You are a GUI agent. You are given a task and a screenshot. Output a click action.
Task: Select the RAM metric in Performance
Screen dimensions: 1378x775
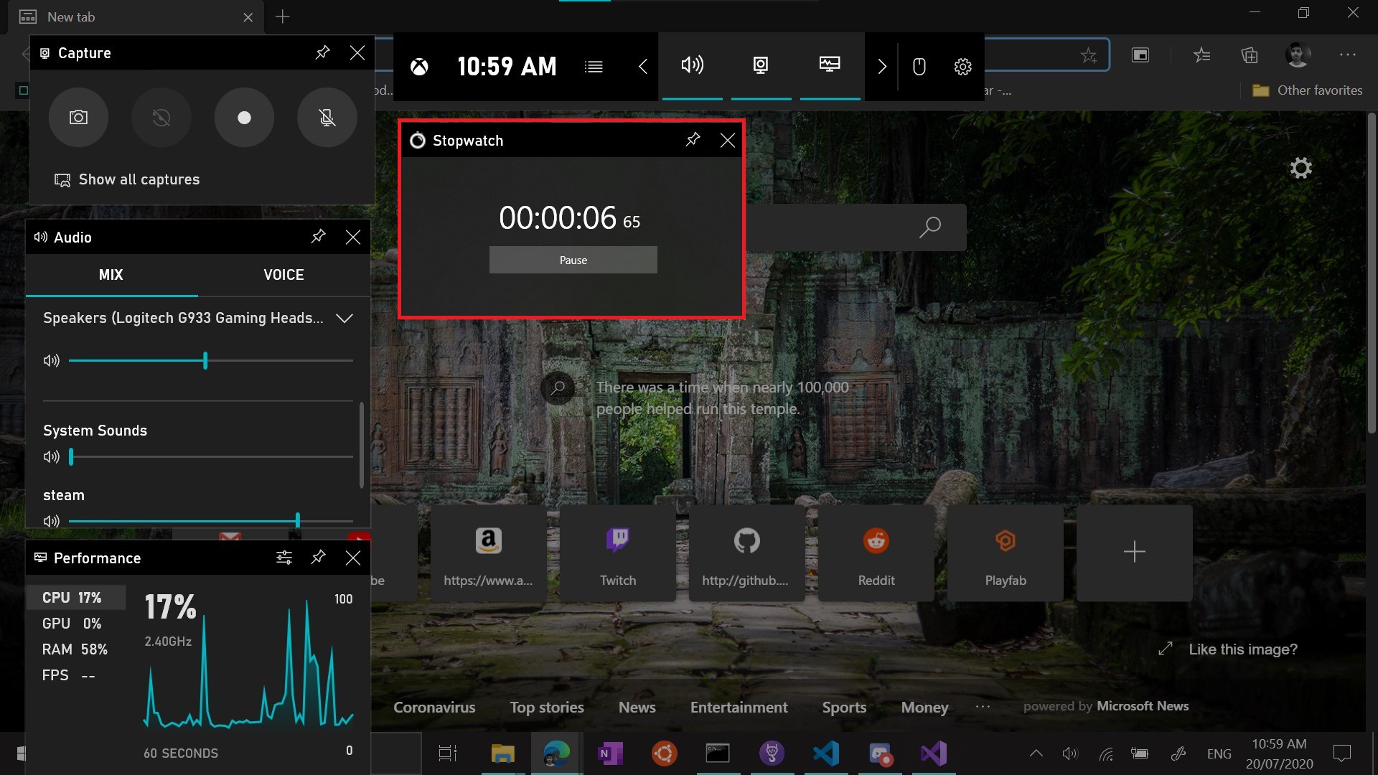point(75,649)
